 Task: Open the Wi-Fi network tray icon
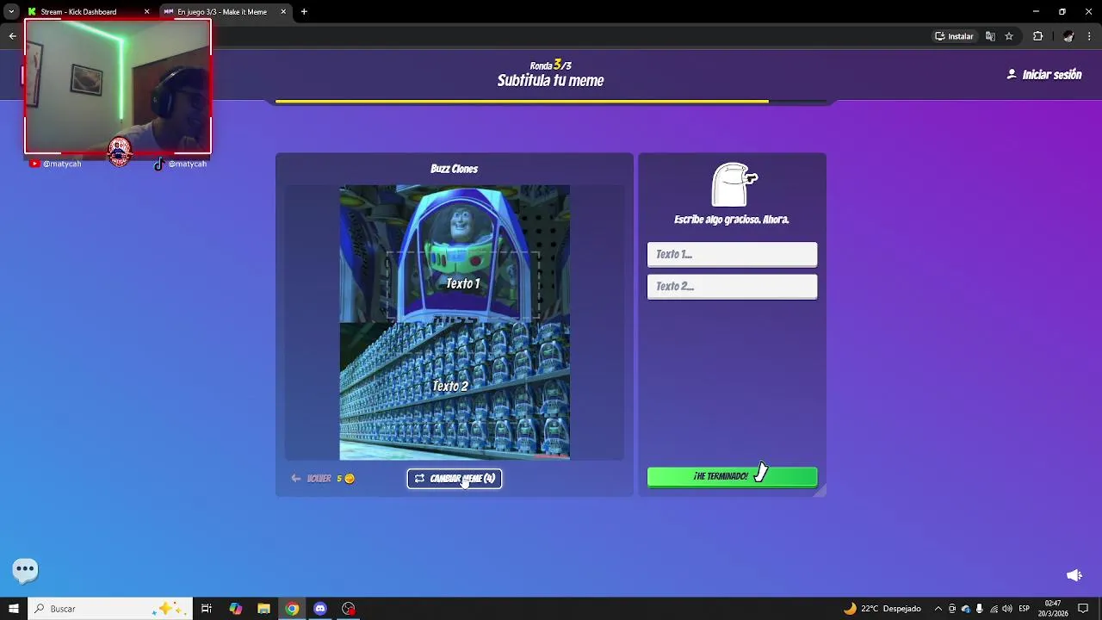994,609
